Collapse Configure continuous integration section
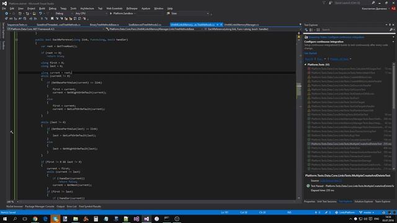397x223 pixels. click(x=393, y=42)
